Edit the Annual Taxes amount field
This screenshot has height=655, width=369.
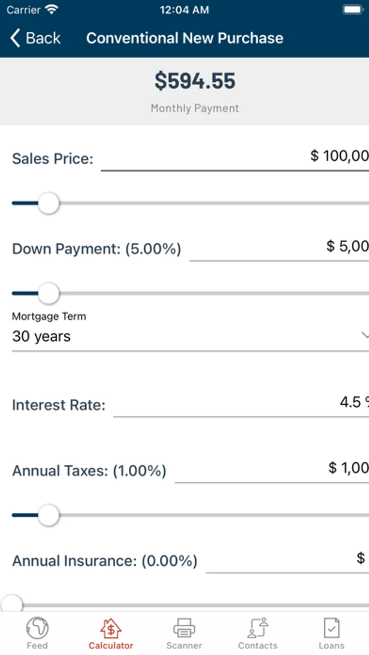coord(271,469)
